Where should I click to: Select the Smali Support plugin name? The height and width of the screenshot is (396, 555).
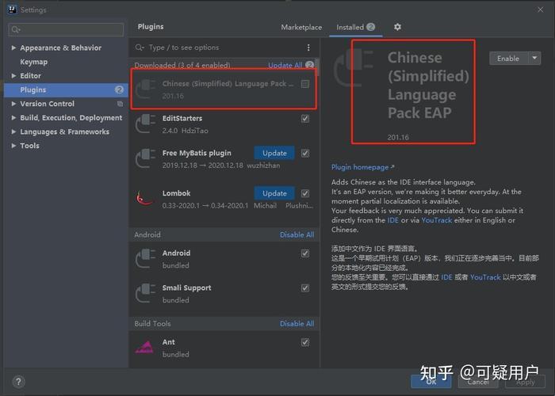pos(186,287)
